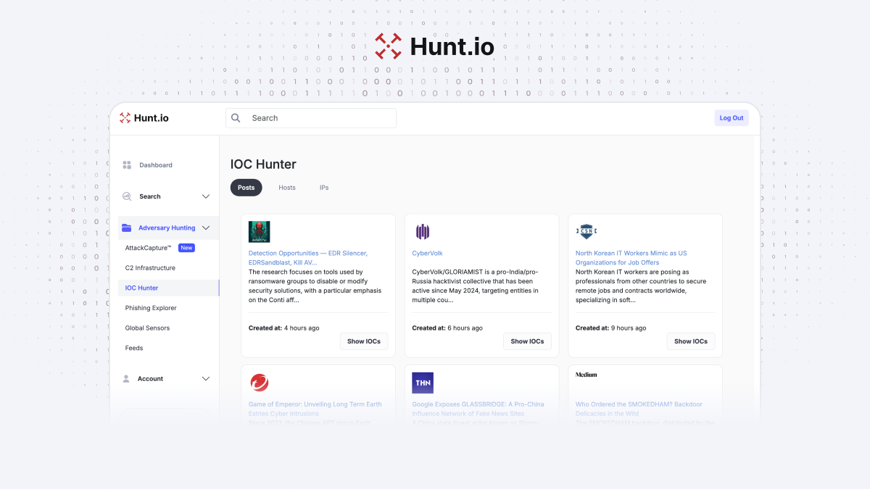Show IOCs for the CyberVolk post
This screenshot has height=489, width=870.
pos(527,340)
